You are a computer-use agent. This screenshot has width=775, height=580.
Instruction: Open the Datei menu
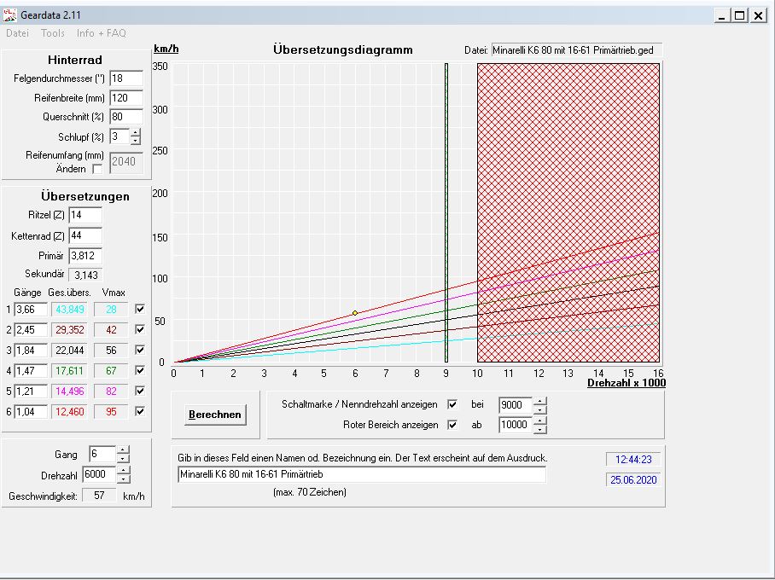pyautogui.click(x=17, y=33)
